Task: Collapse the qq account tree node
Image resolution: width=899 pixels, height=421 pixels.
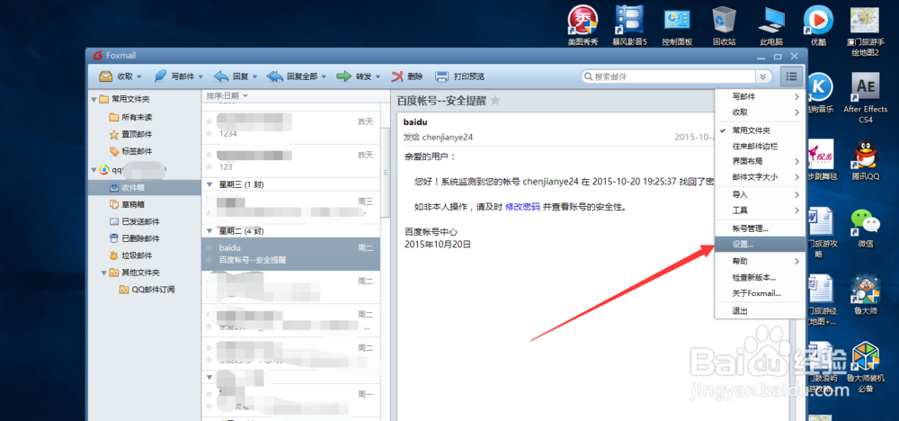Action: [93, 170]
